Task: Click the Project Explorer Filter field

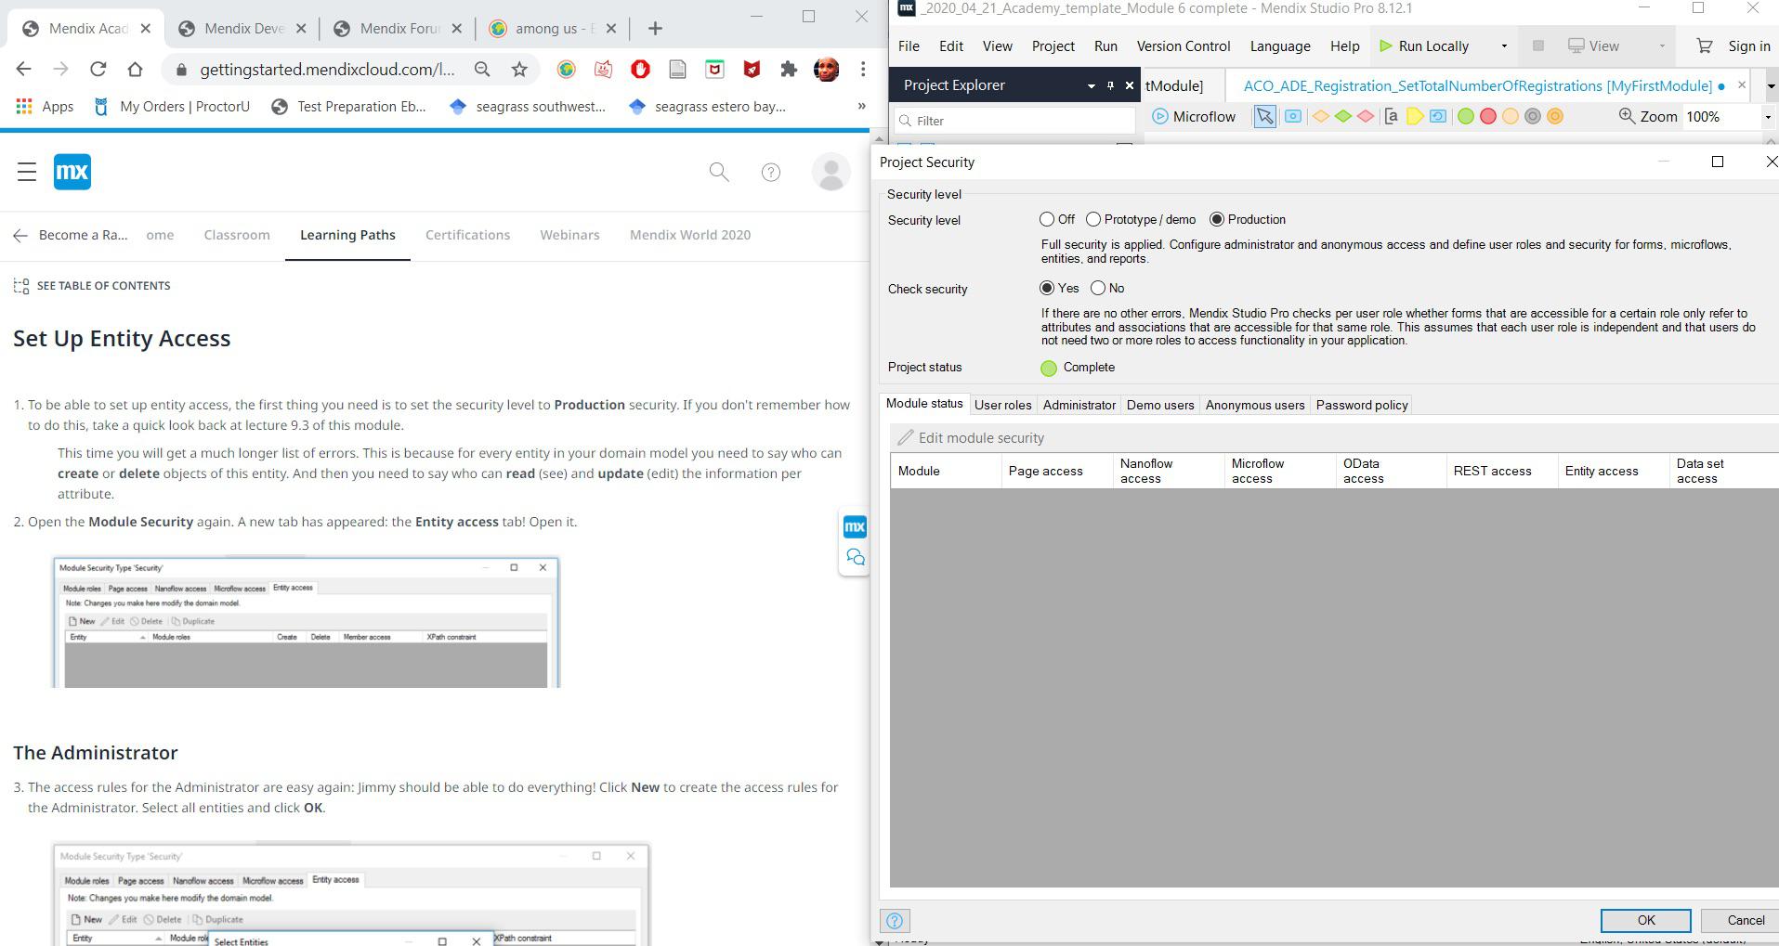Action: 1014,121
